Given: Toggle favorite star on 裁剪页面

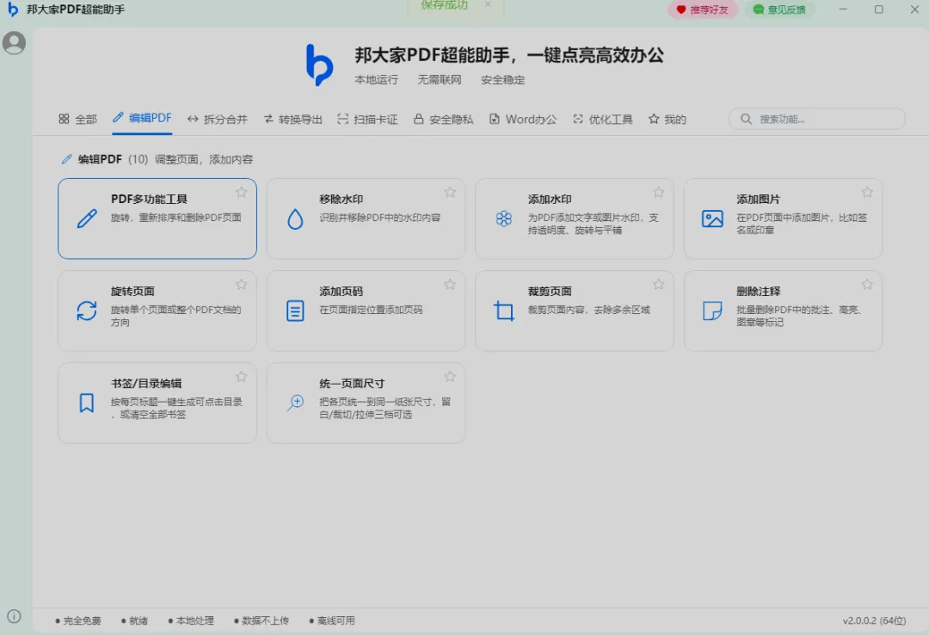Looking at the screenshot, I should tap(658, 285).
